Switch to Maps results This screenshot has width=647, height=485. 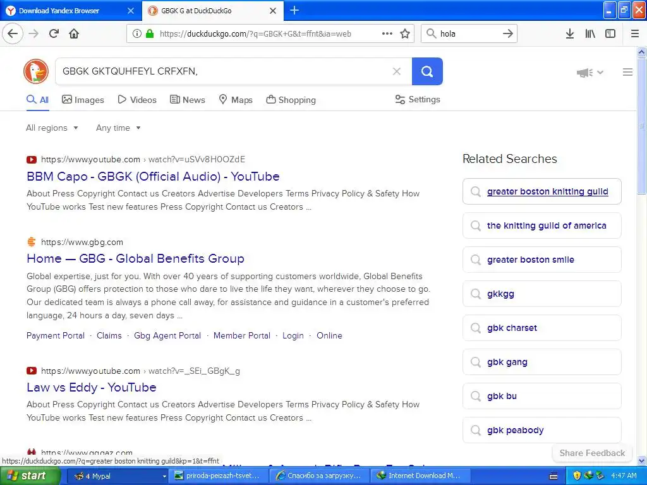pos(236,100)
